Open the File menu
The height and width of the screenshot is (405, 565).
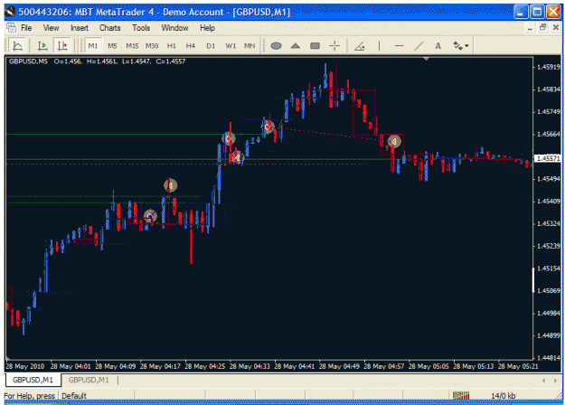point(26,28)
